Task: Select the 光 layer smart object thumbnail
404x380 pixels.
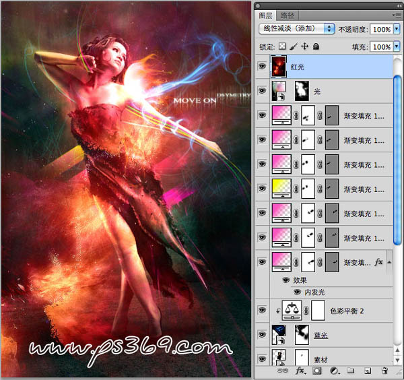Action: point(279,91)
